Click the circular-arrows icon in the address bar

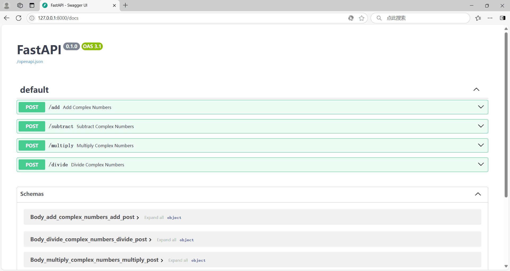click(351, 18)
